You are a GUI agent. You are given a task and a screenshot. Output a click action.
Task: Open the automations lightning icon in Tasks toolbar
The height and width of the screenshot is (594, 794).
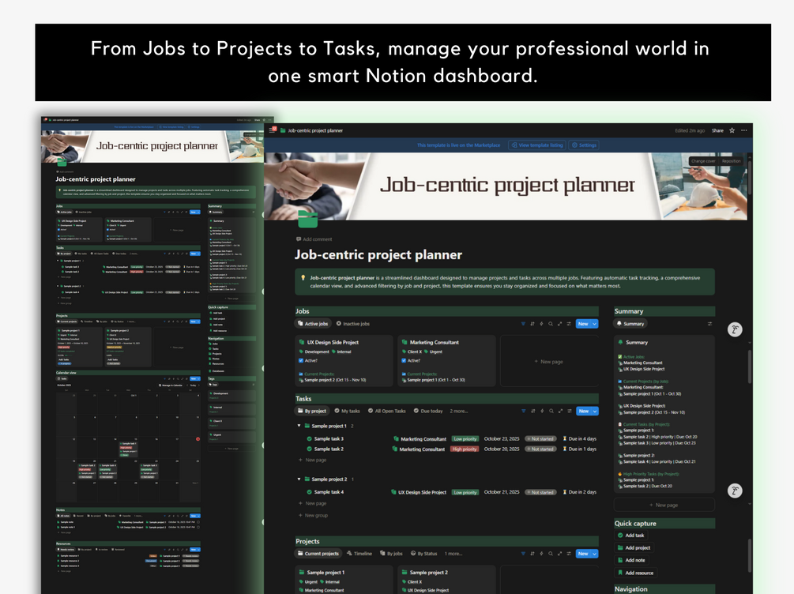(542, 412)
